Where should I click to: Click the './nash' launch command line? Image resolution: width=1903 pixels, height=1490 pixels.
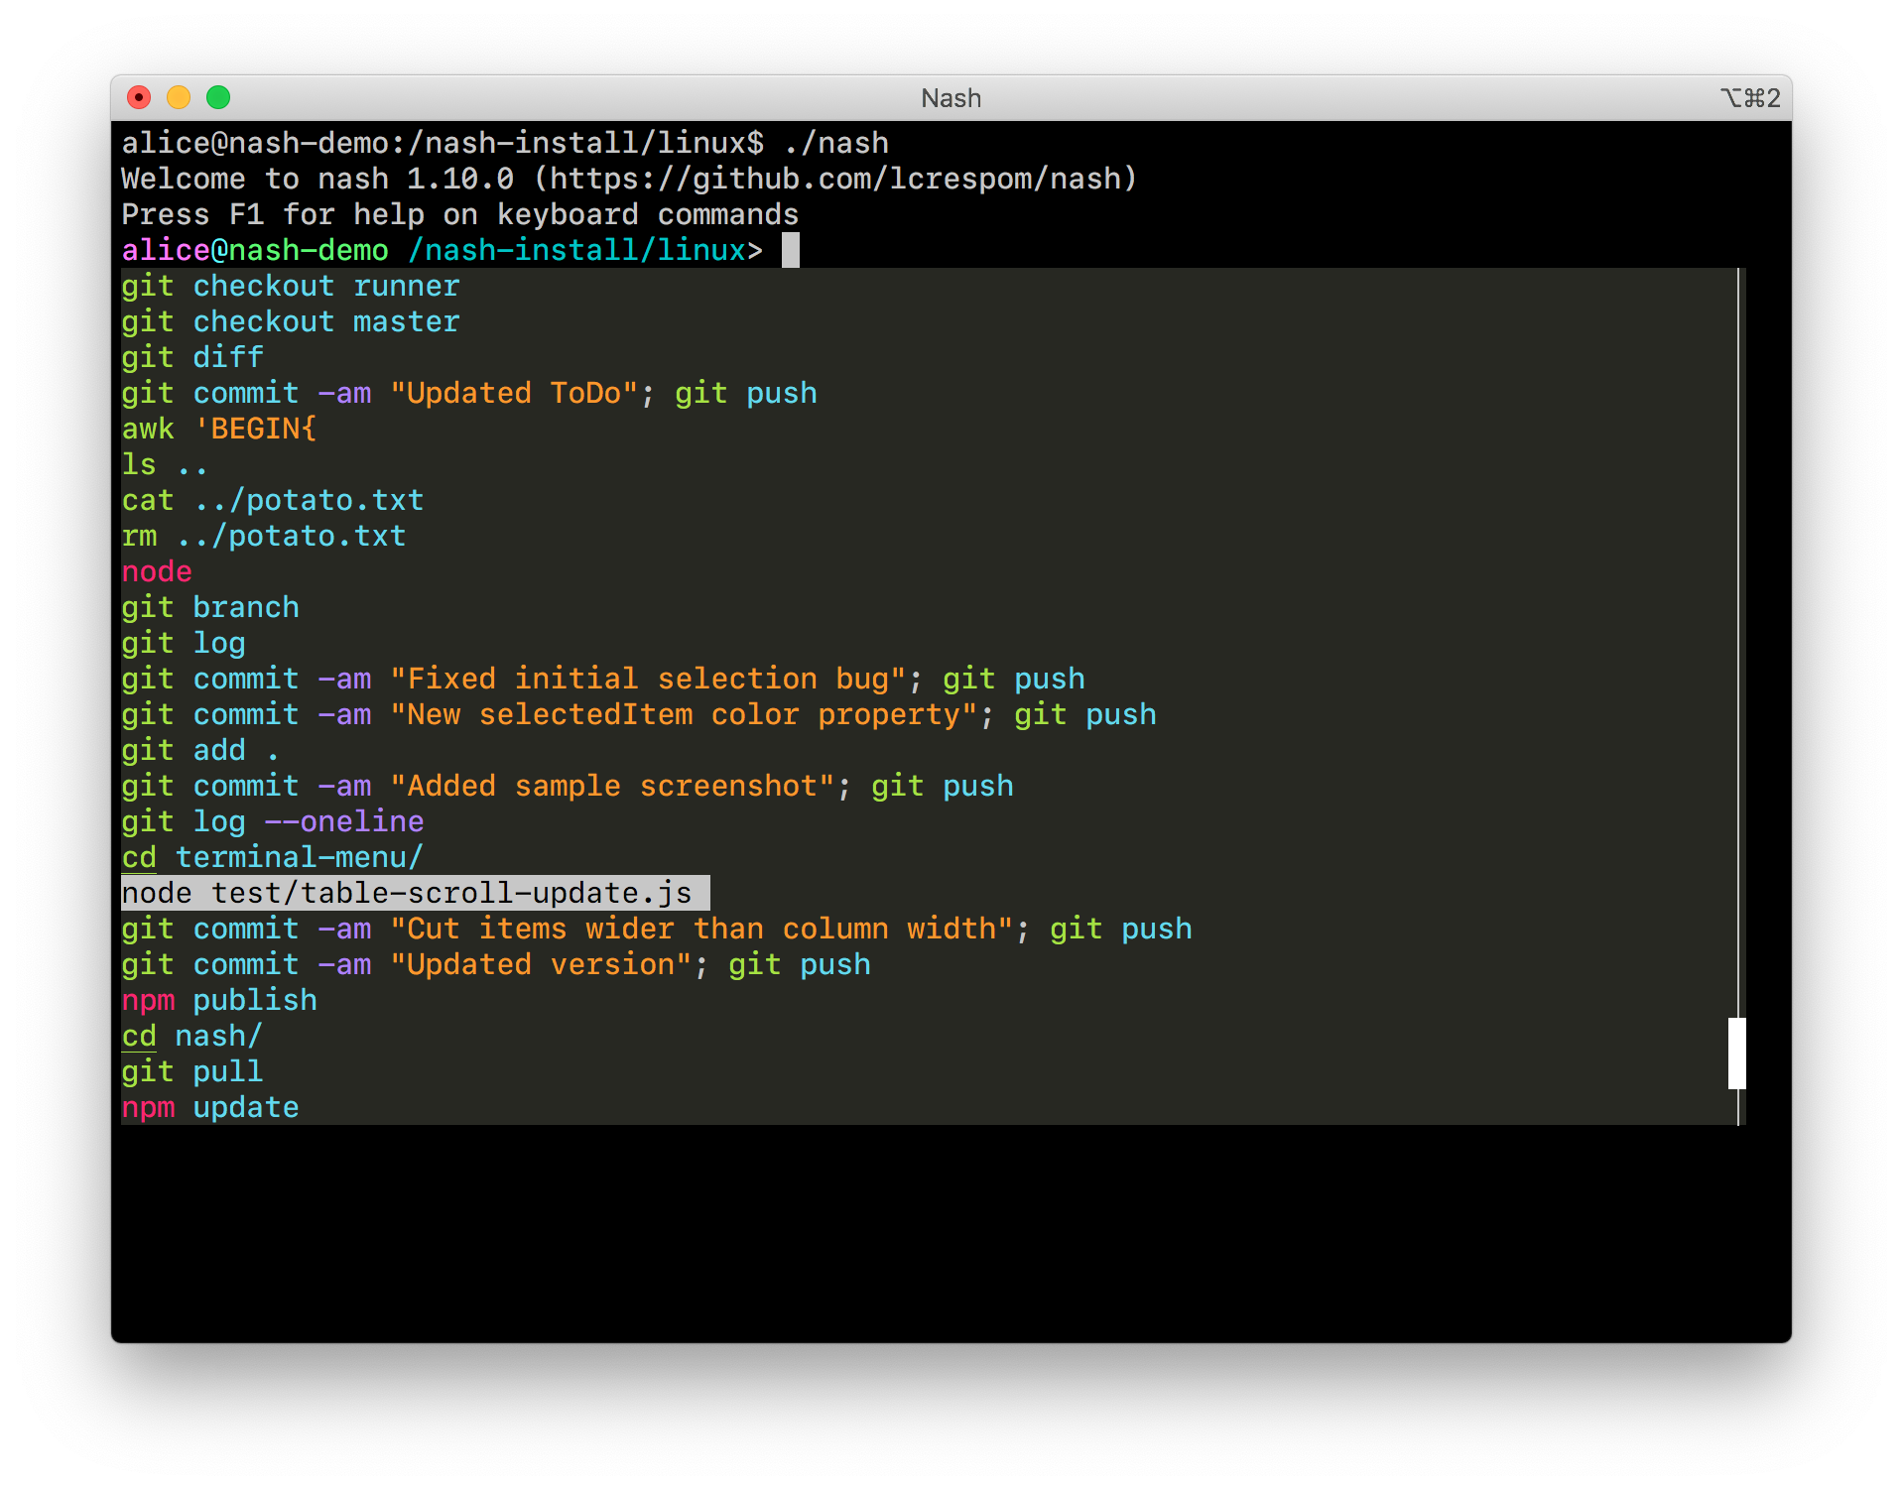(x=505, y=144)
